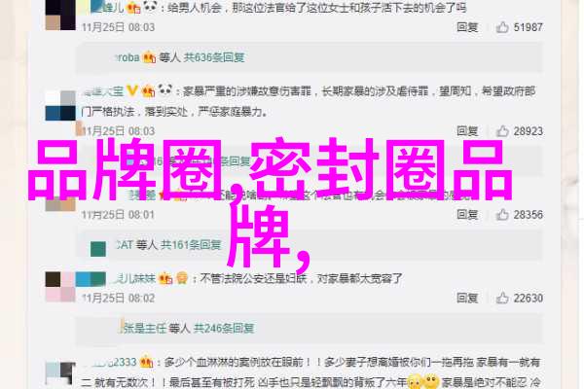
Task: Click the panda emoji in the 家暴严重 comment
Action: (x=165, y=89)
